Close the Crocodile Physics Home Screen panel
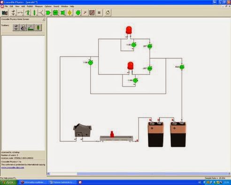This screenshot has width=231, height=185. (44, 19)
